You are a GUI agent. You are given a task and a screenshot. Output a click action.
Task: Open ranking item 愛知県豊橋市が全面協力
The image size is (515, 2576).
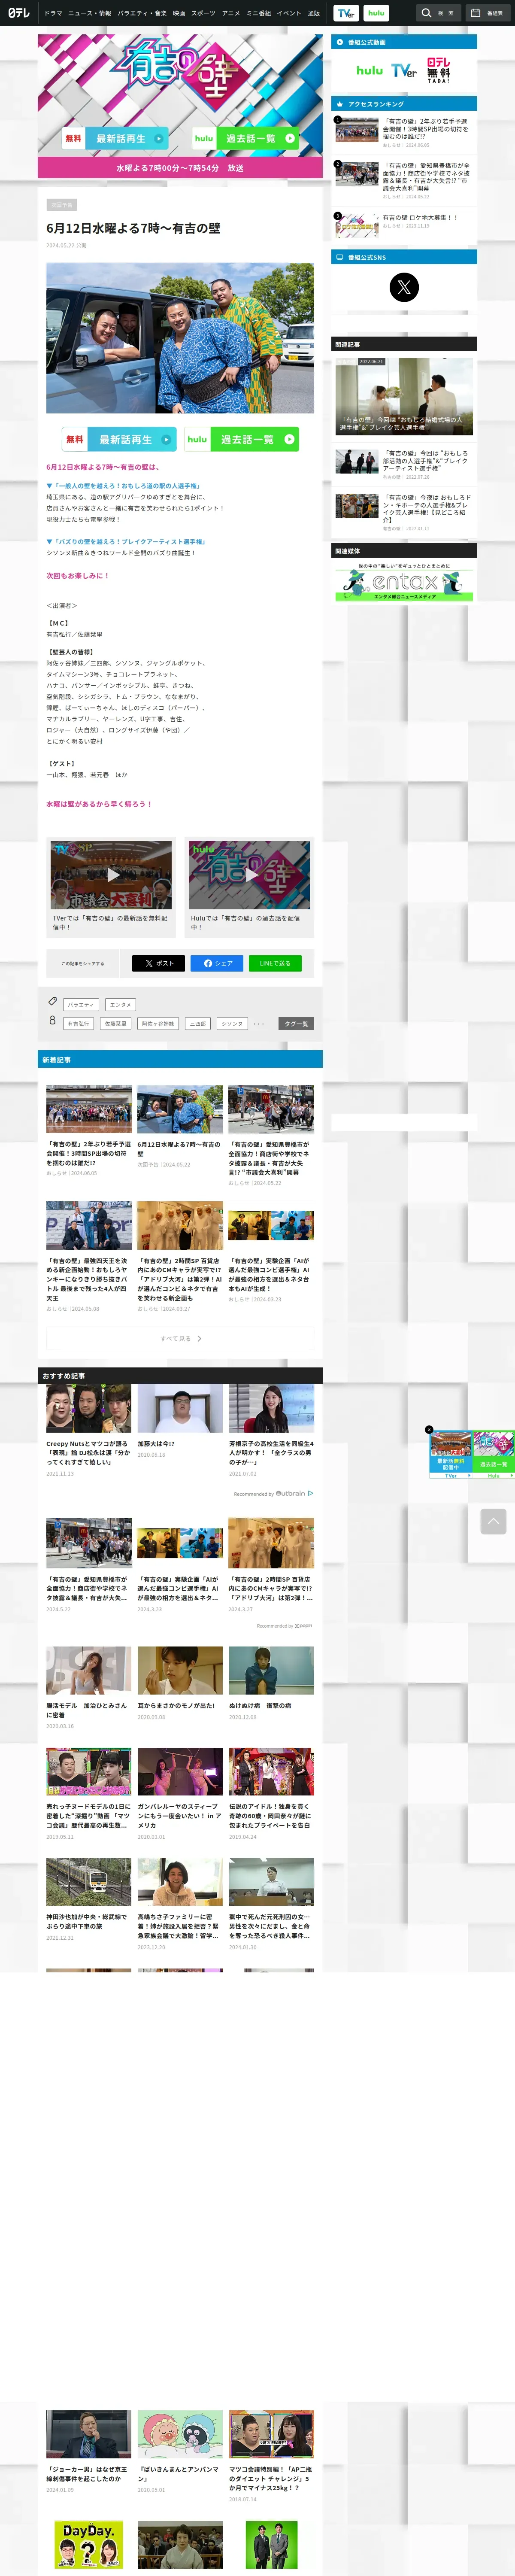(404, 180)
